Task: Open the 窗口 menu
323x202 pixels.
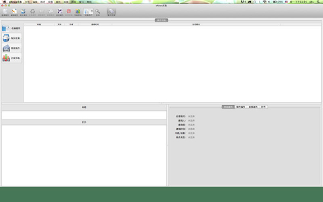Action: tap(81, 2)
